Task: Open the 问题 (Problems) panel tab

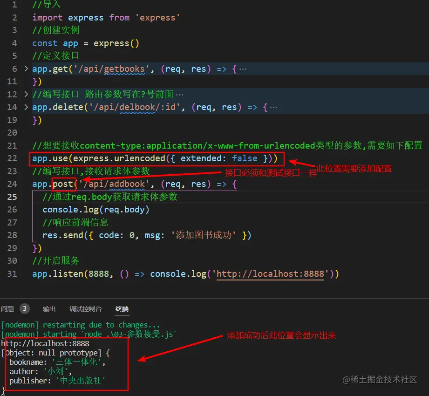Action: point(7,309)
